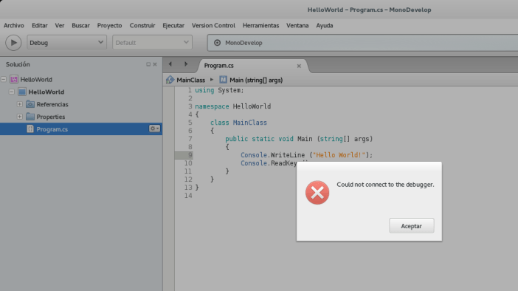Open the Proyecto menu
The image size is (518, 291).
click(x=109, y=25)
